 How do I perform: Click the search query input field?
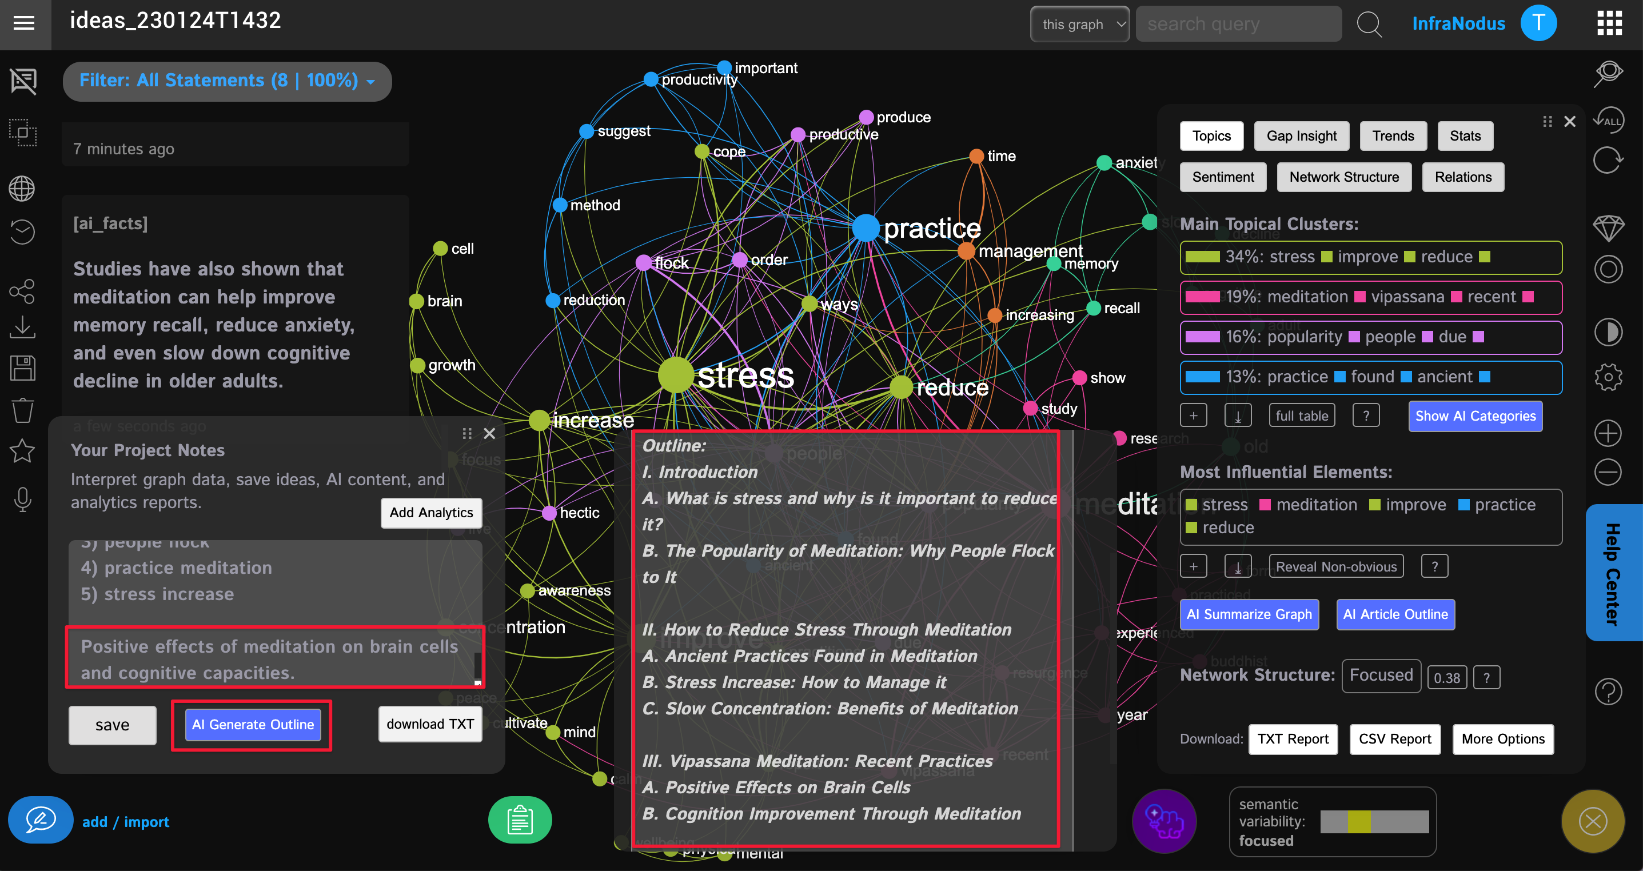pyautogui.click(x=1239, y=24)
